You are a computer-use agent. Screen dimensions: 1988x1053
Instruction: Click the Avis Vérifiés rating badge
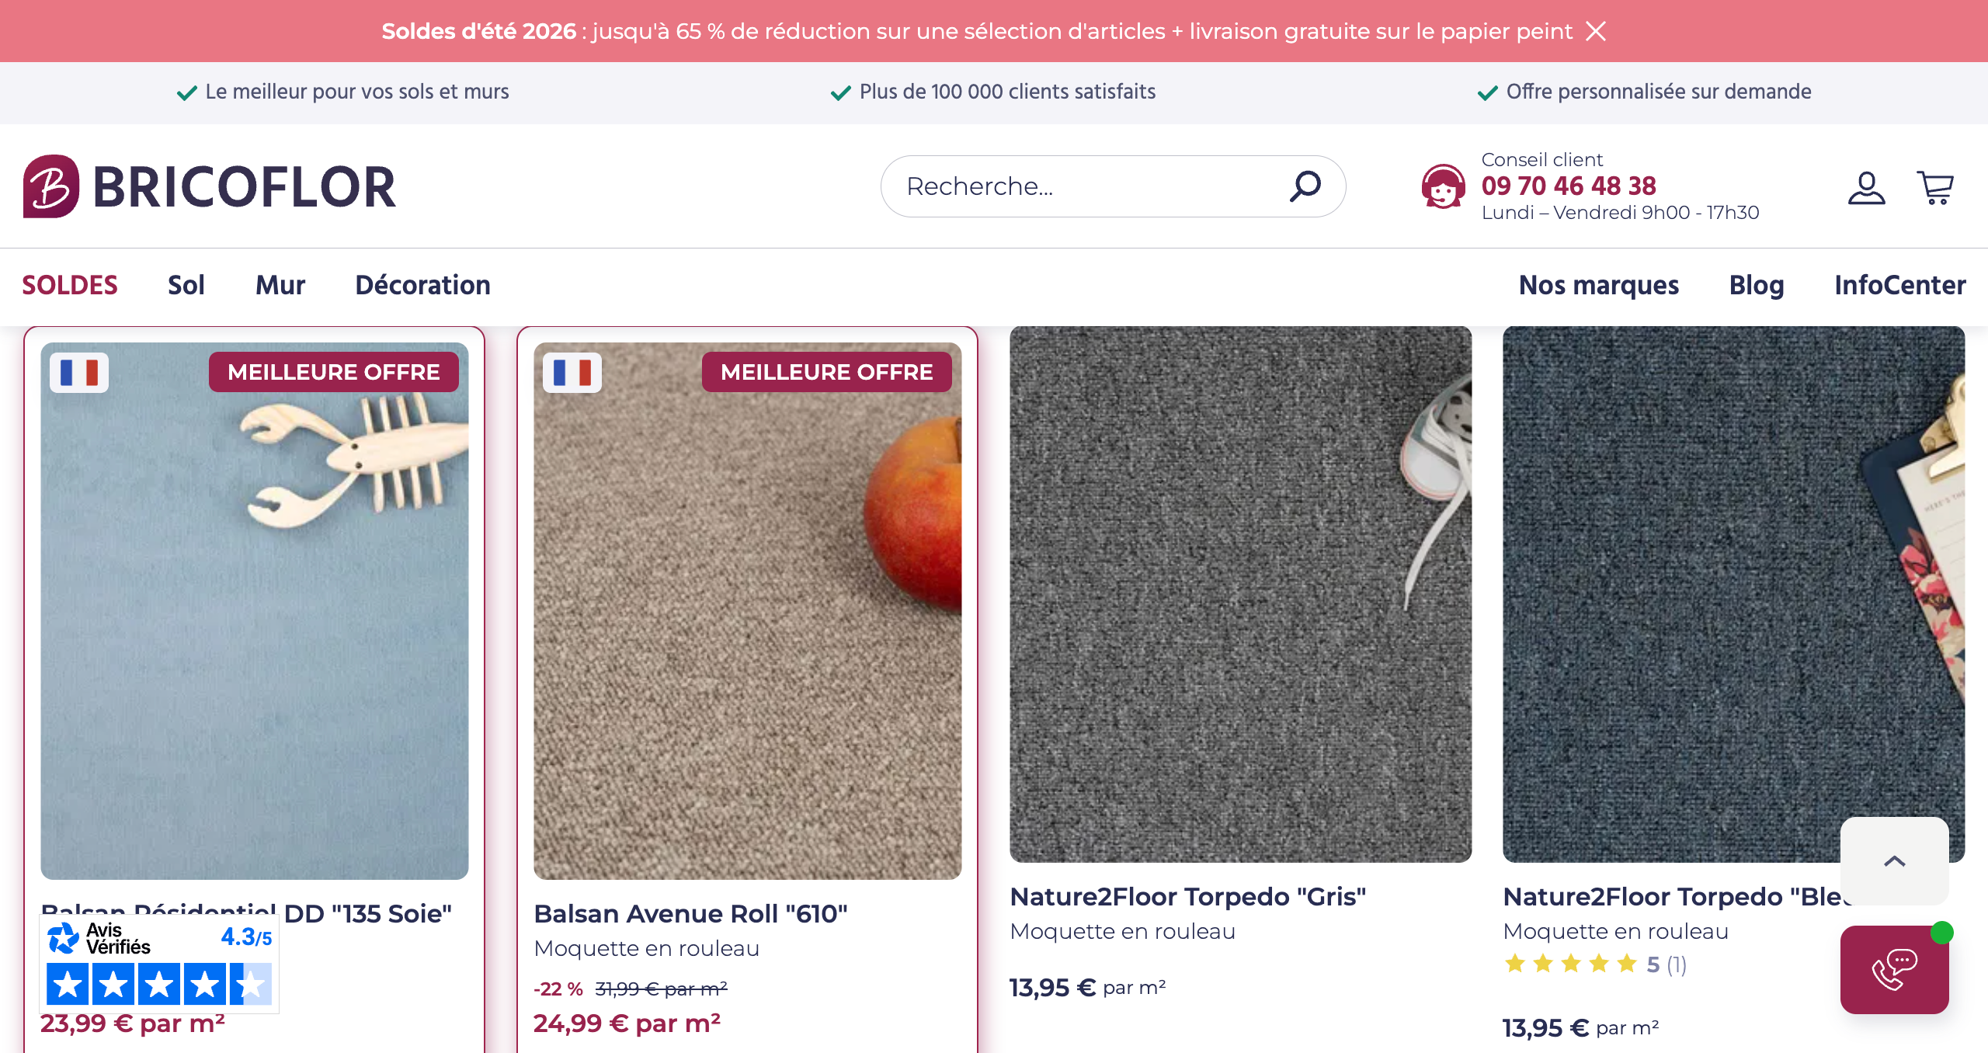click(159, 964)
